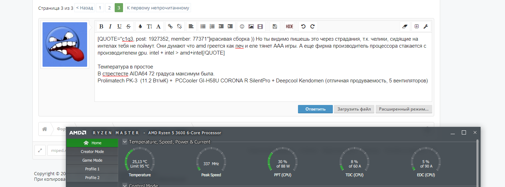Open forum home breadcrumb icon

(x=45, y=129)
